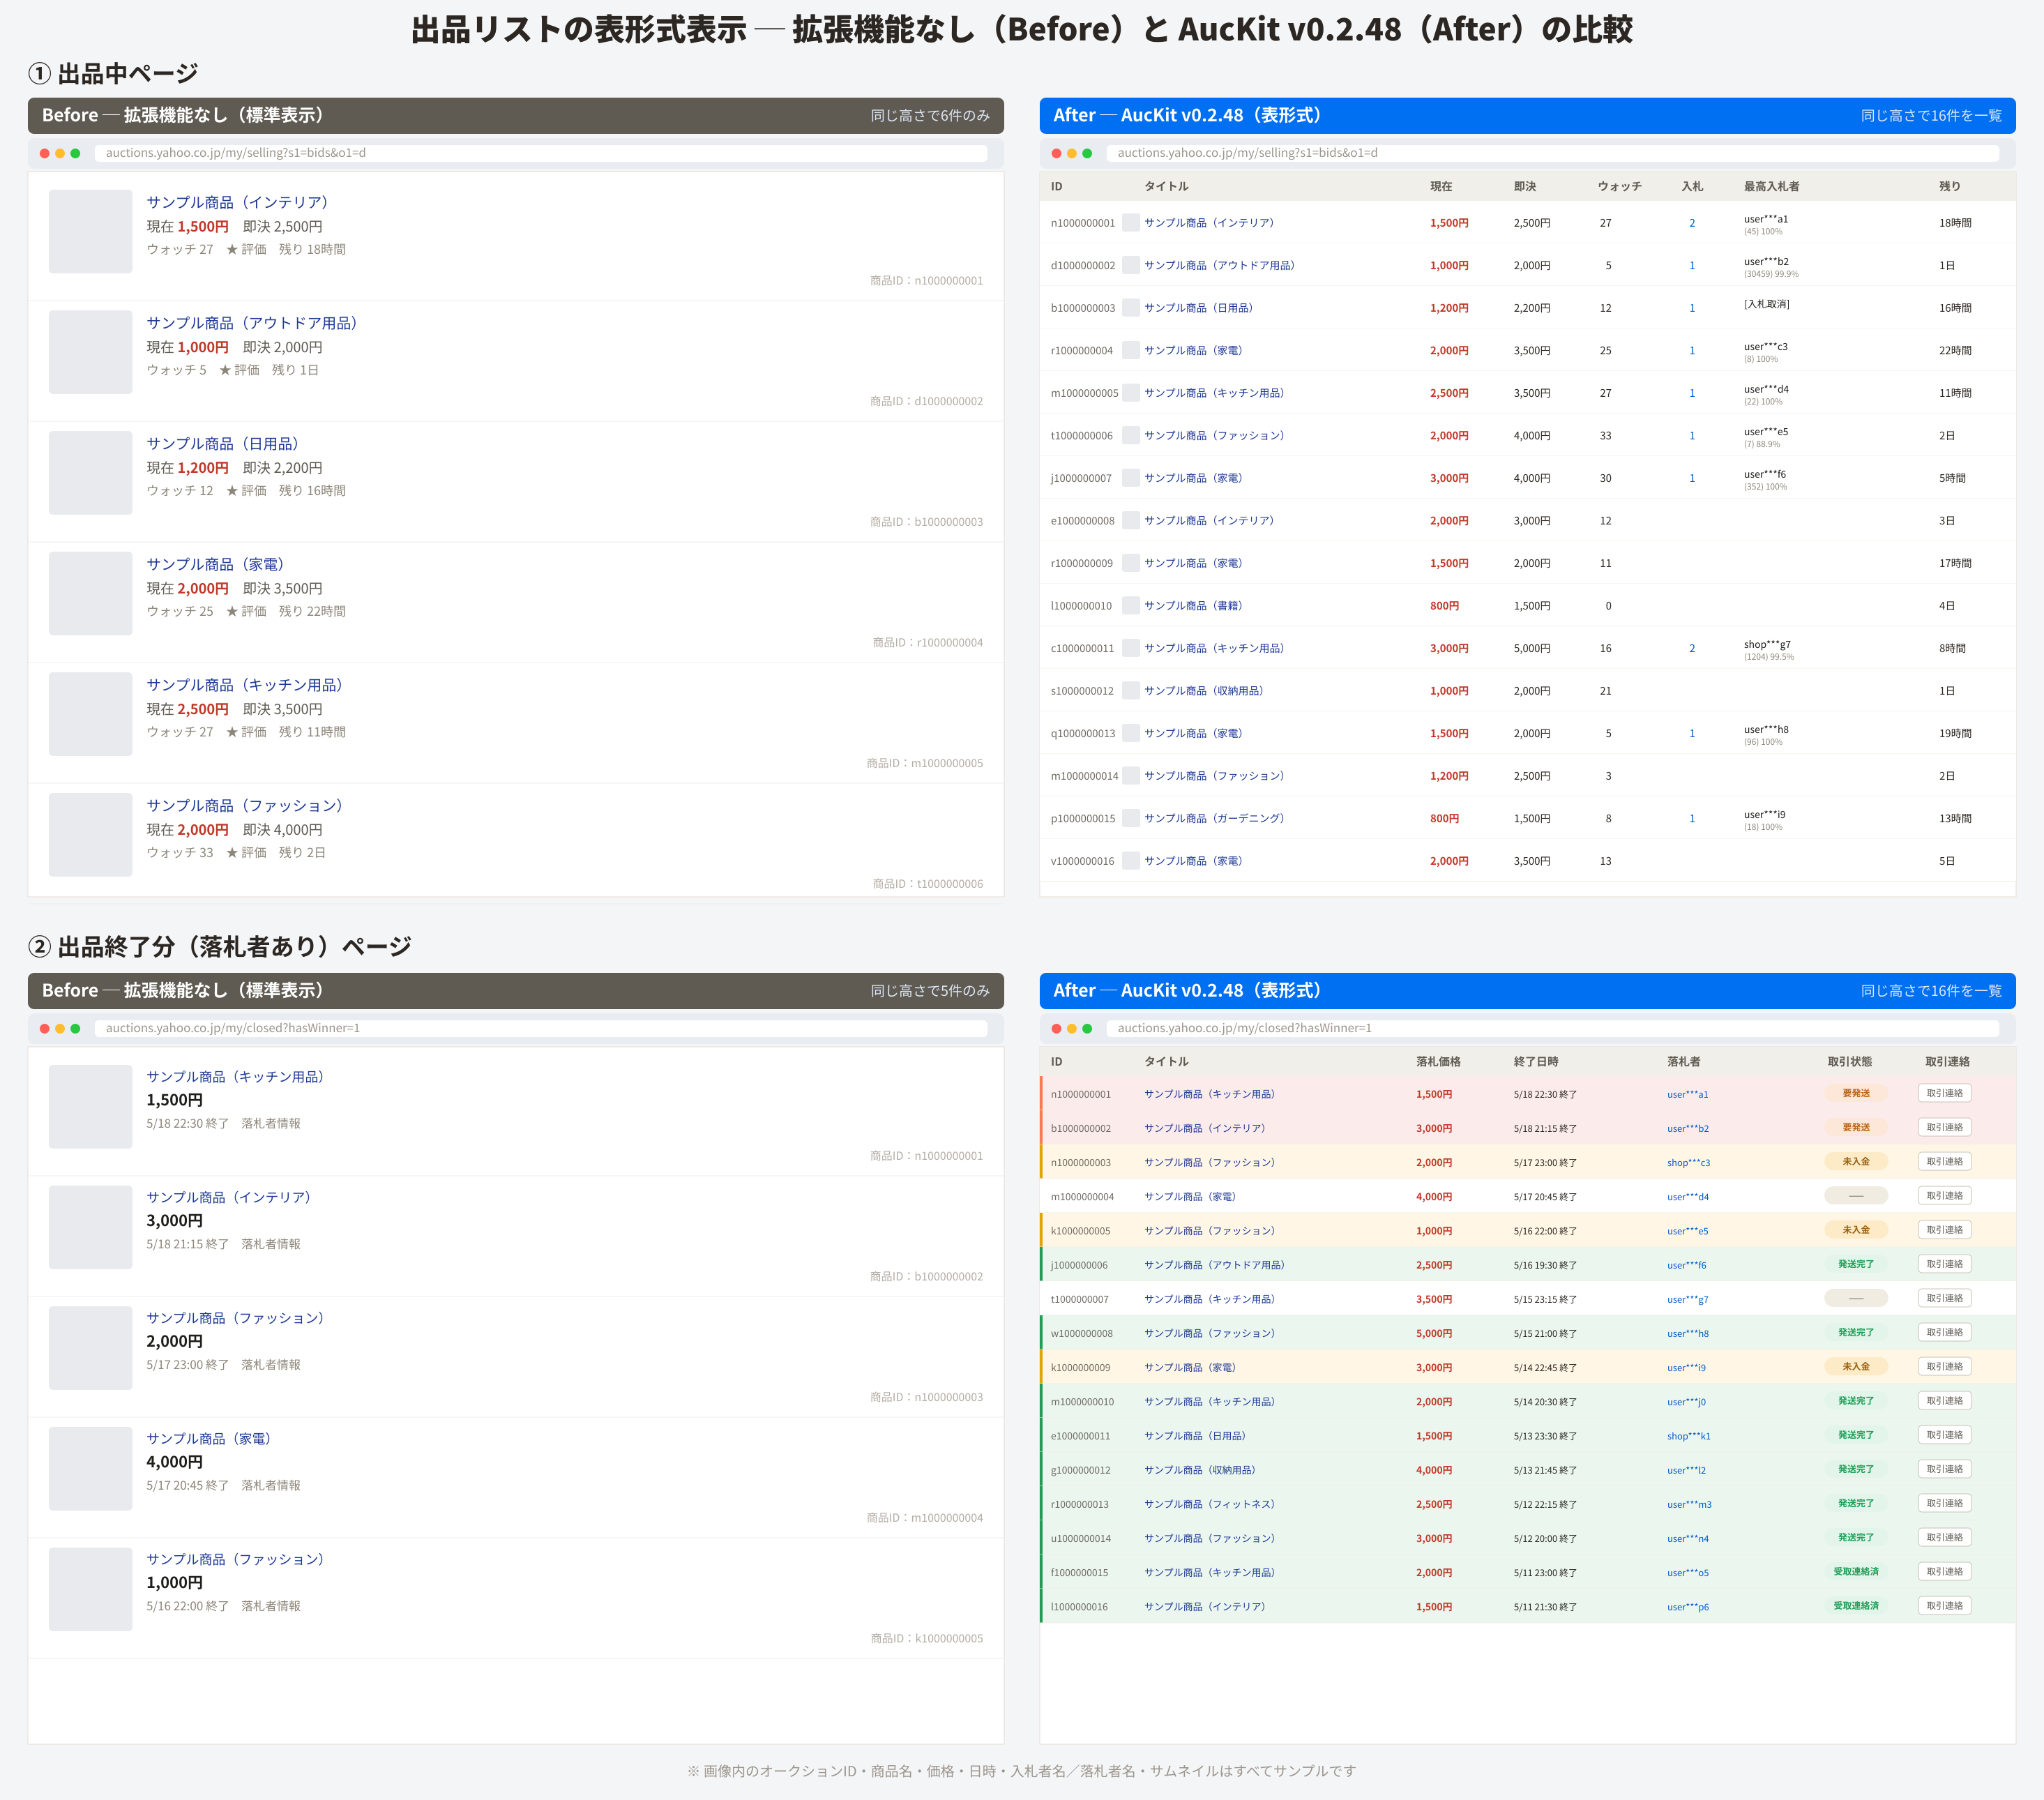The height and width of the screenshot is (1800, 2044).
Task: Click 取引連絡 button in closed row n1000000001
Action: 1945,1093
